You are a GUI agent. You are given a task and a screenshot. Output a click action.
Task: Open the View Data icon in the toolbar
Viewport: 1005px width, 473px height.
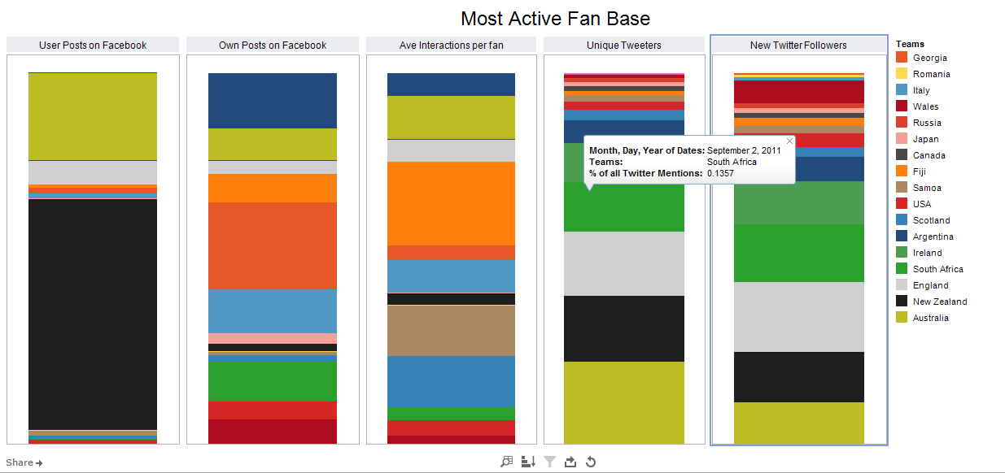pyautogui.click(x=505, y=462)
